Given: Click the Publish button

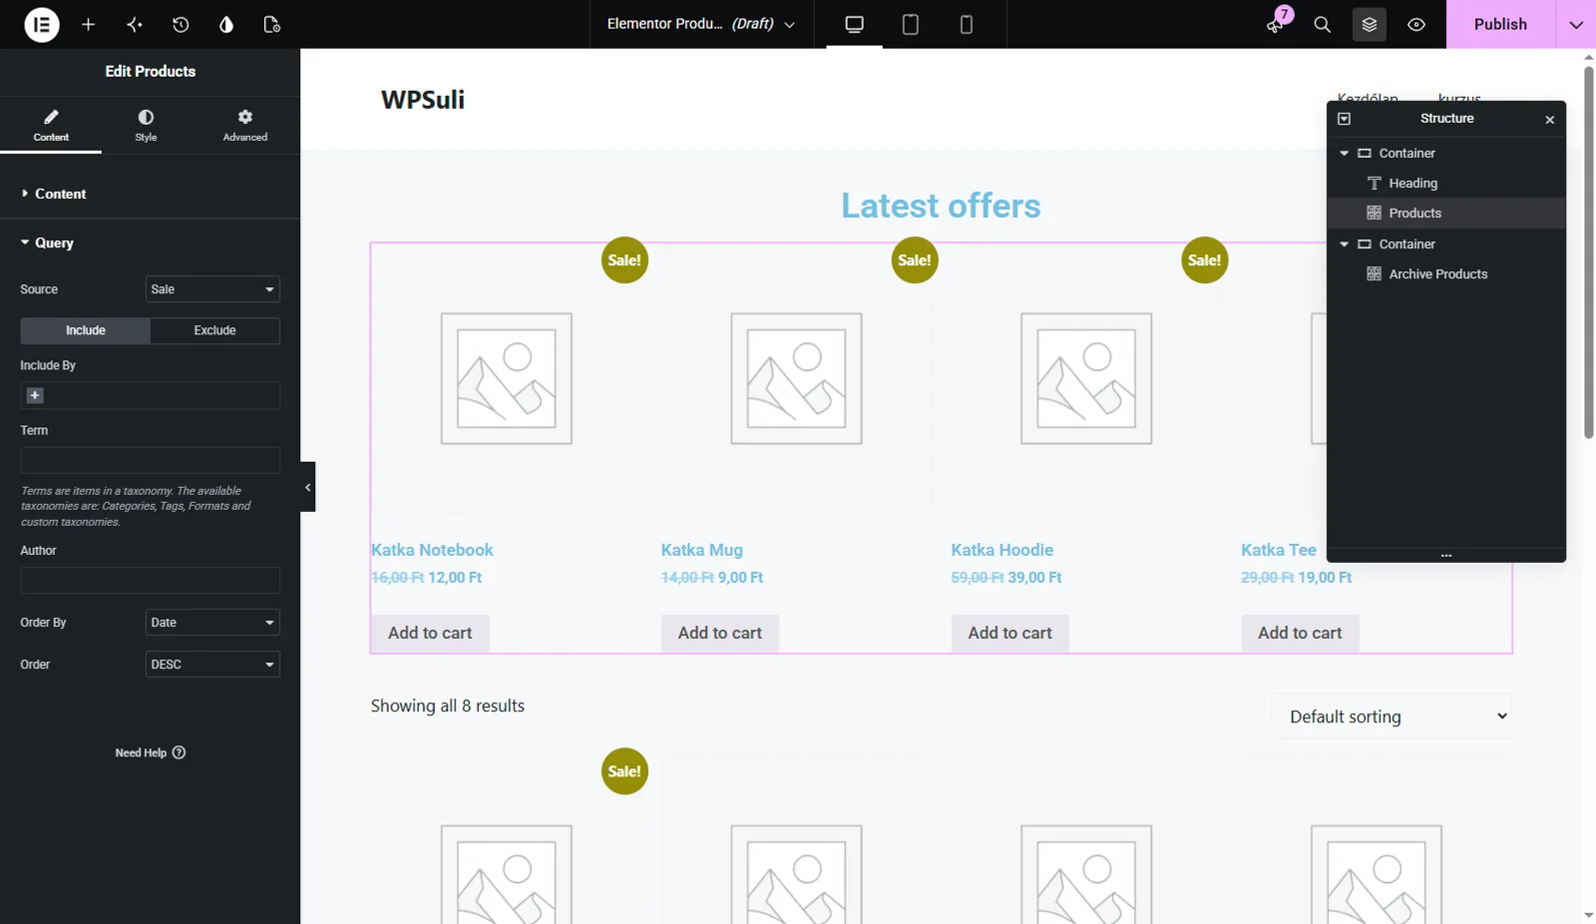Looking at the screenshot, I should [x=1500, y=24].
